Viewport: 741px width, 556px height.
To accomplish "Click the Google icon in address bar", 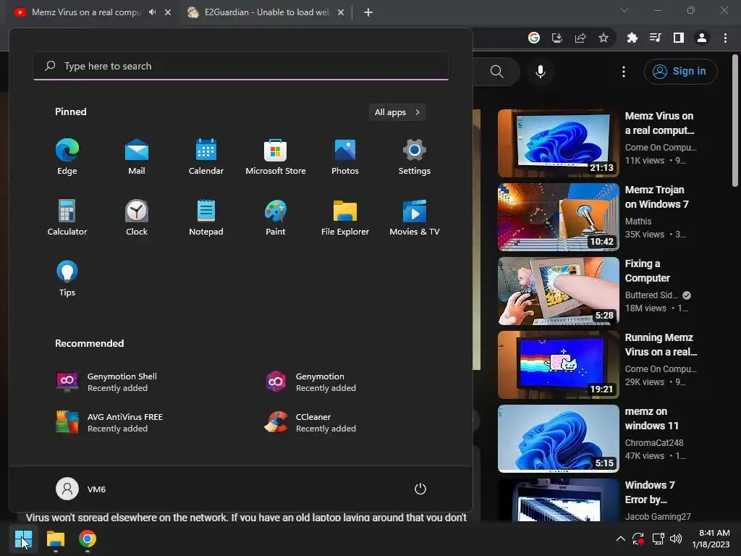I will coord(534,38).
